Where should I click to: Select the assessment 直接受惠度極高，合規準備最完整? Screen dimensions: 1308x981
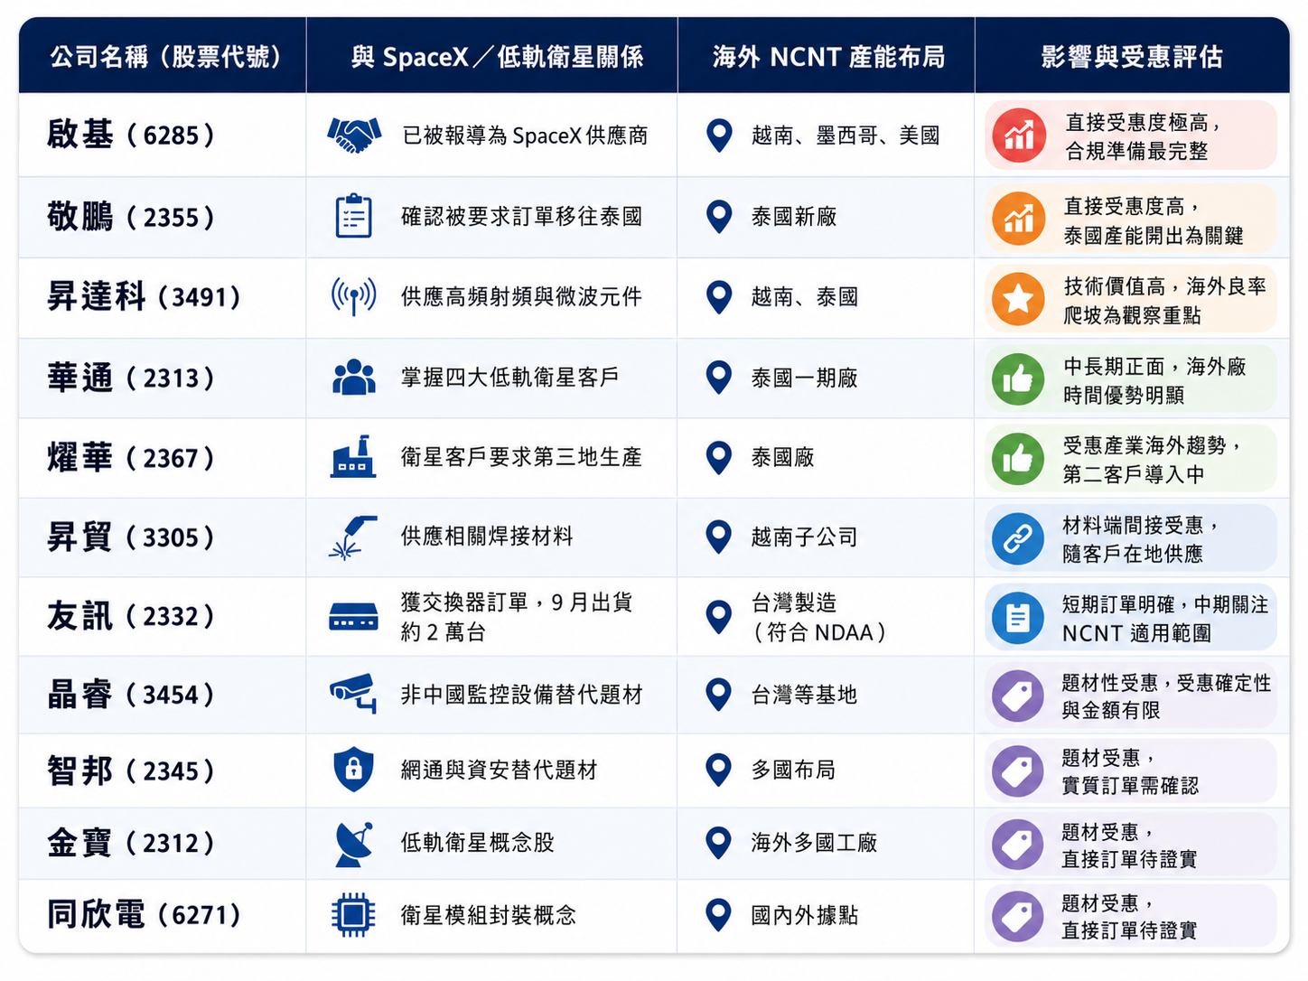click(1144, 136)
